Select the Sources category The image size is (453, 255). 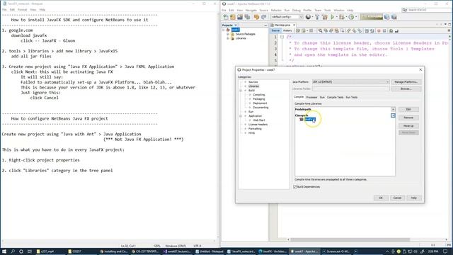tap(253, 82)
